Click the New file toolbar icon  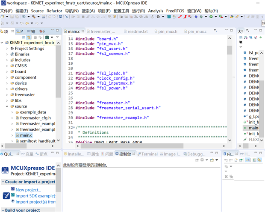click(x=3, y=17)
